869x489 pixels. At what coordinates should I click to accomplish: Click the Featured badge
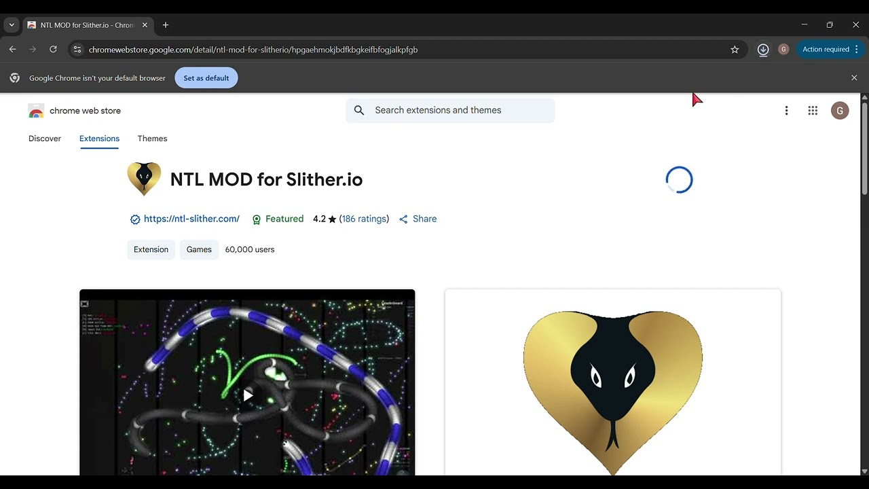pos(278,219)
